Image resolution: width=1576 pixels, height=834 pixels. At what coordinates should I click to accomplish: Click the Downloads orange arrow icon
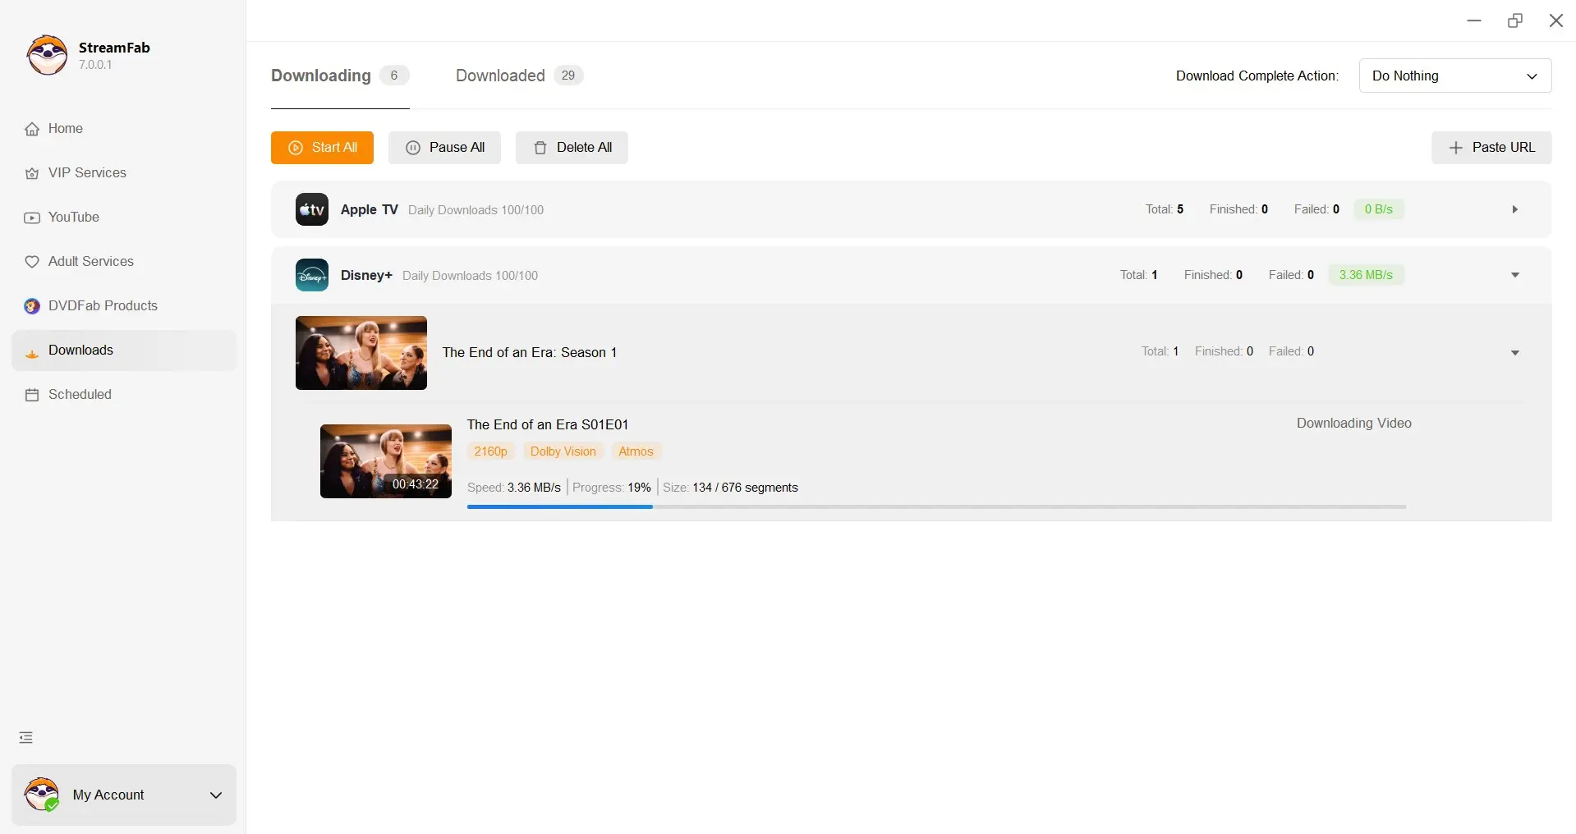(32, 353)
